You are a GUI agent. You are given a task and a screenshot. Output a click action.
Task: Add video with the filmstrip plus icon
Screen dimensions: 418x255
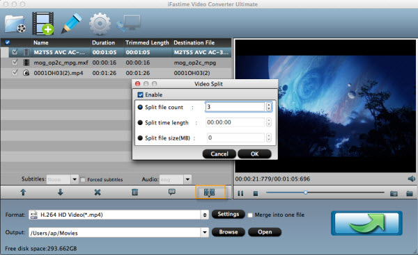point(43,24)
